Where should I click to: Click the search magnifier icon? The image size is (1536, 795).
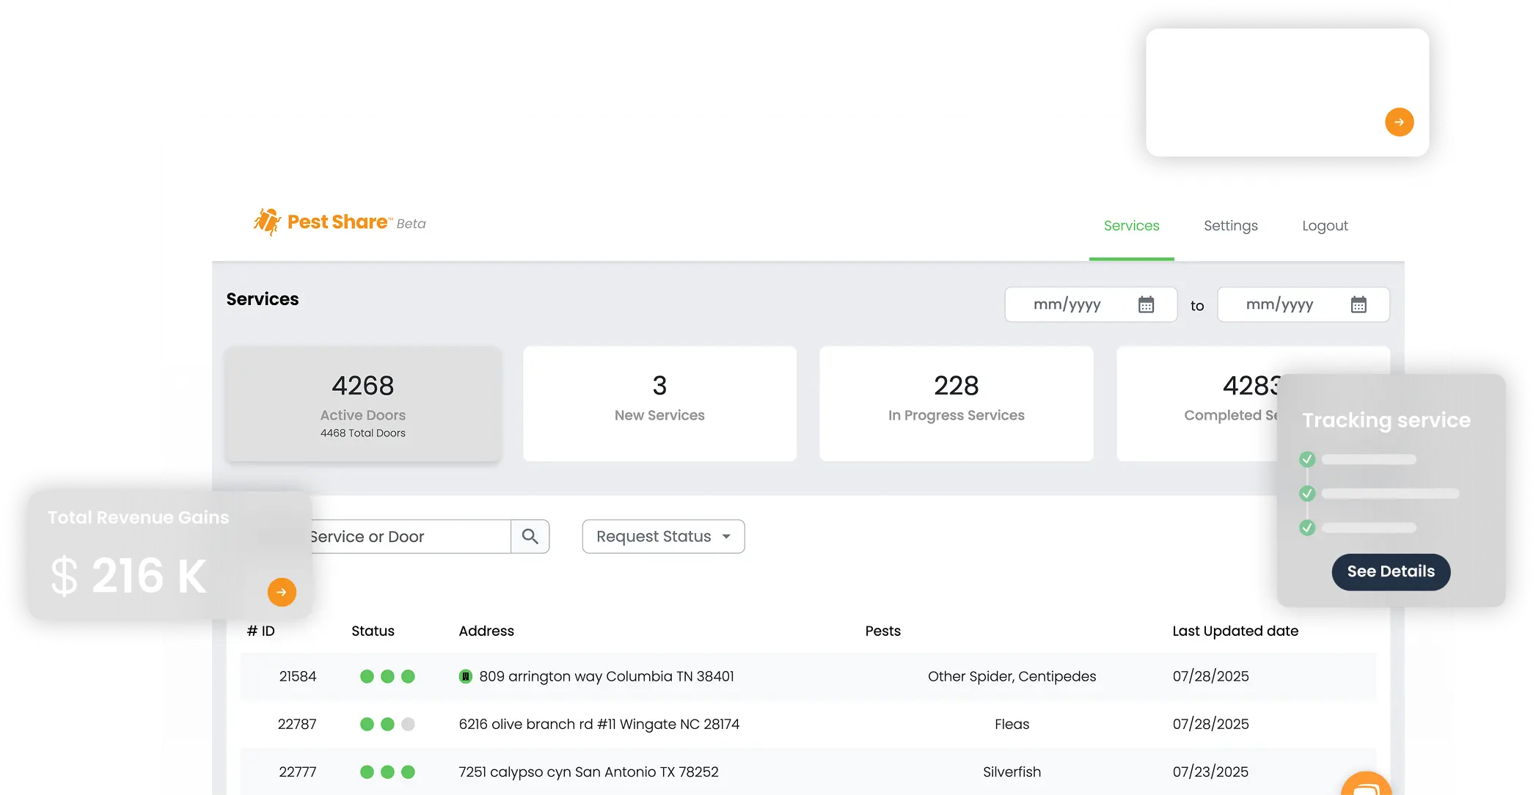[530, 537]
